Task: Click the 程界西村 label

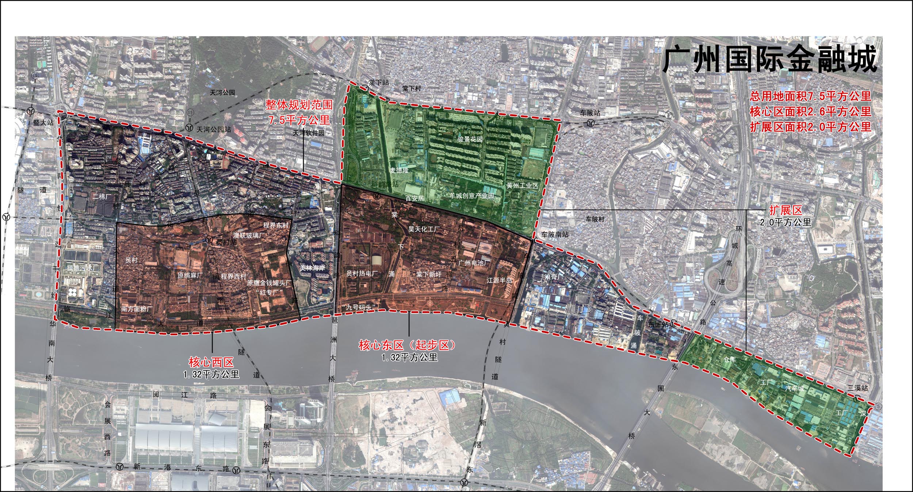Action: [x=234, y=276]
